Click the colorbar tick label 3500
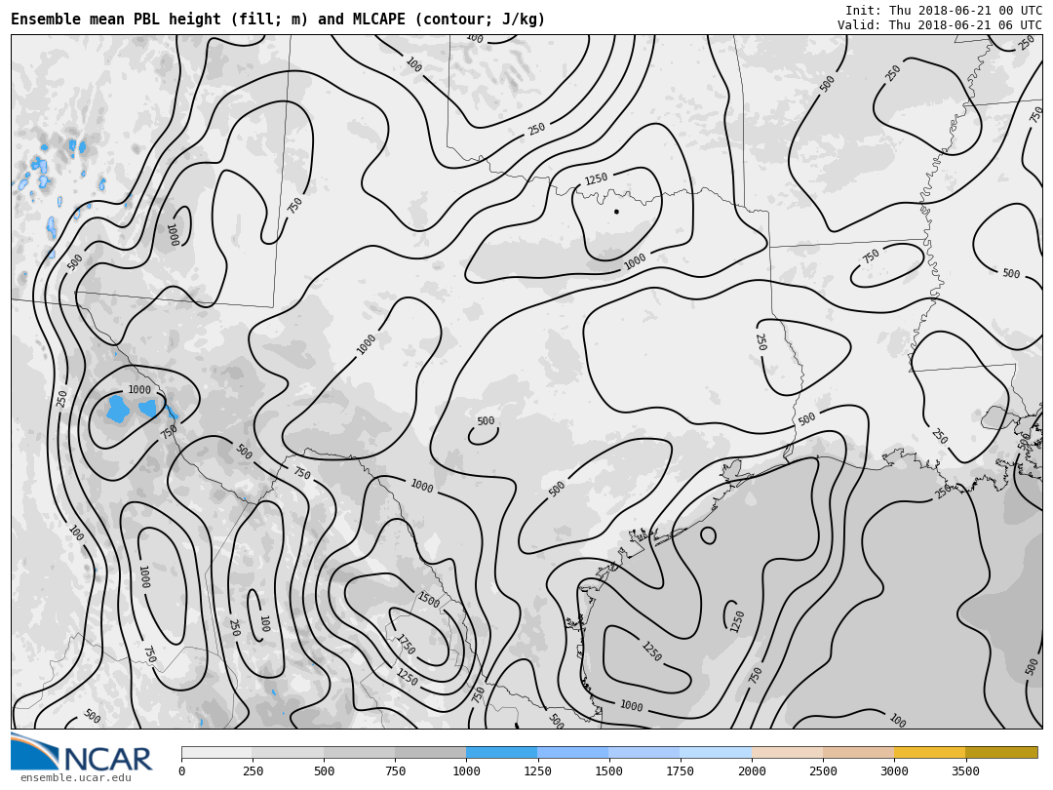Screen dimensions: 1053x790 pos(965,771)
